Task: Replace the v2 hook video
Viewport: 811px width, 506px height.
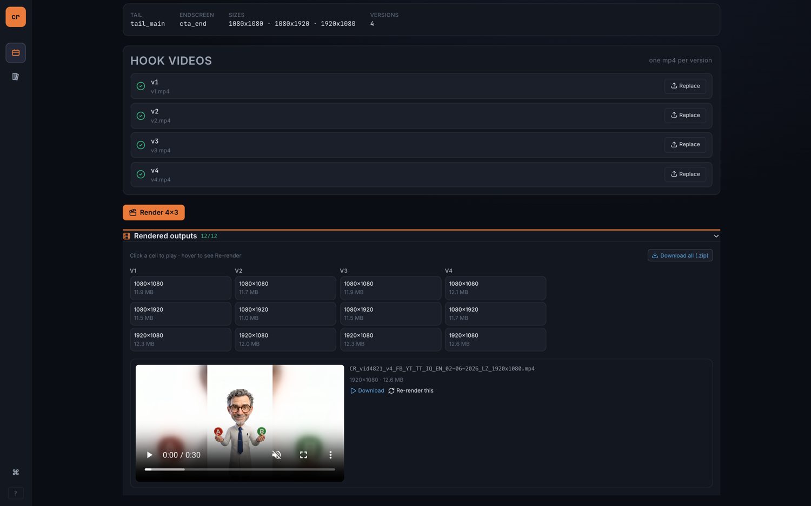Action: (x=685, y=115)
